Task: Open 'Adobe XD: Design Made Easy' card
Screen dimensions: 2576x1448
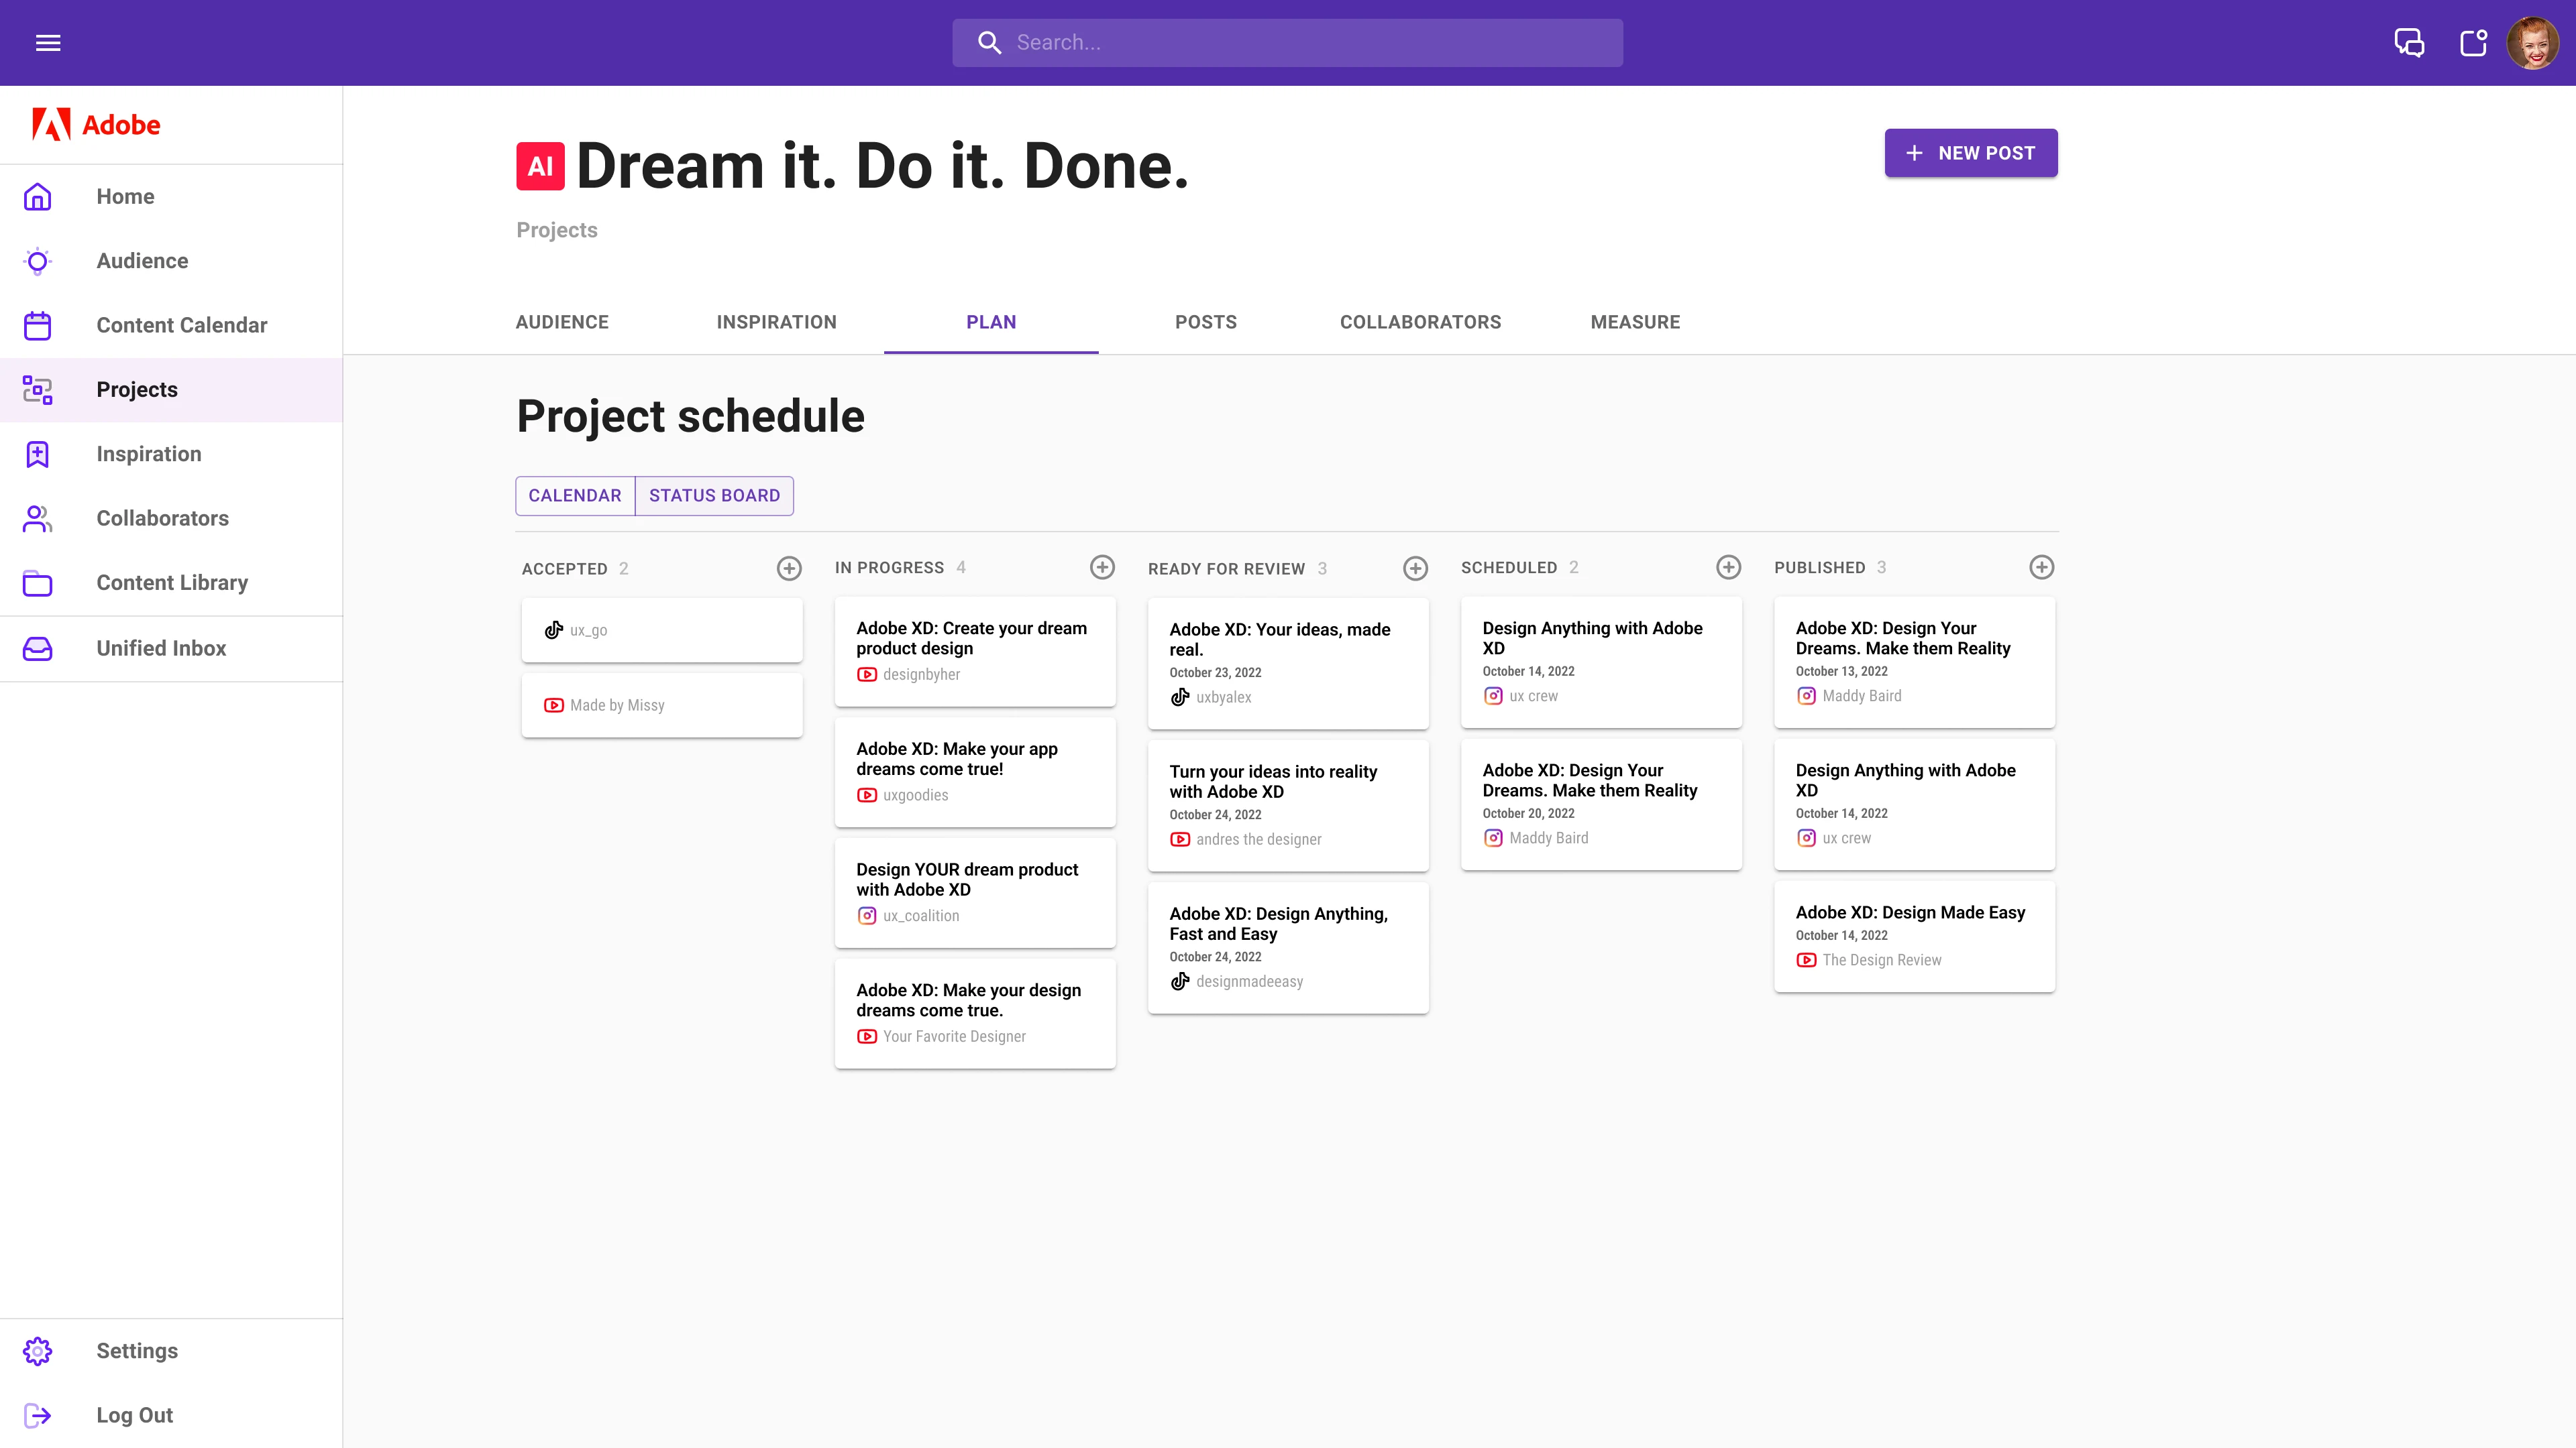Action: (x=1914, y=937)
